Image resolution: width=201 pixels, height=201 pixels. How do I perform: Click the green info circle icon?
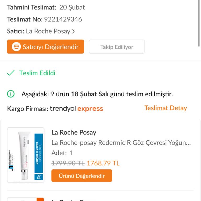[11, 94]
